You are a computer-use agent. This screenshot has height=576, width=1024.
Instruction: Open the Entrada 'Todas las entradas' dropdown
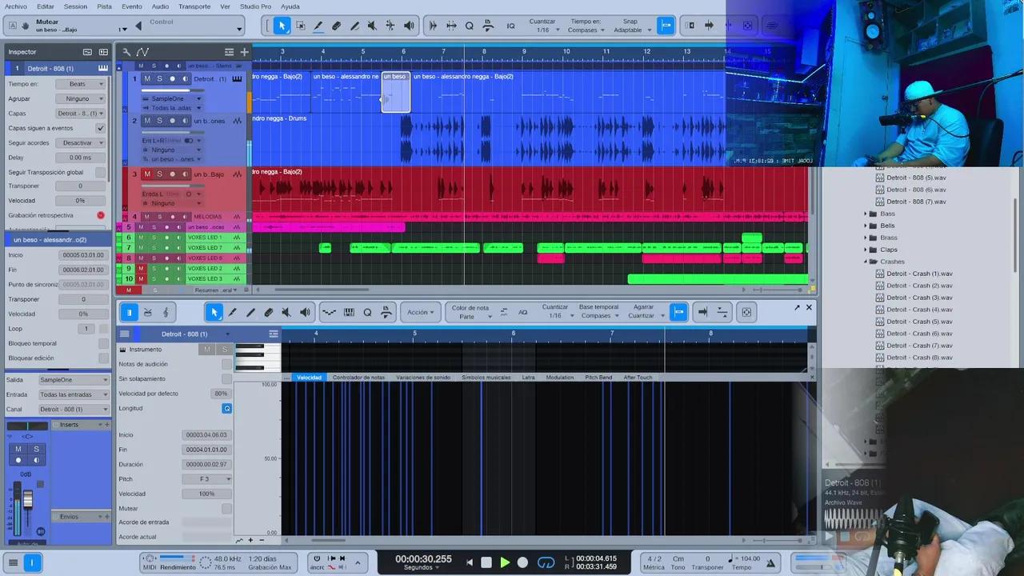pos(74,394)
